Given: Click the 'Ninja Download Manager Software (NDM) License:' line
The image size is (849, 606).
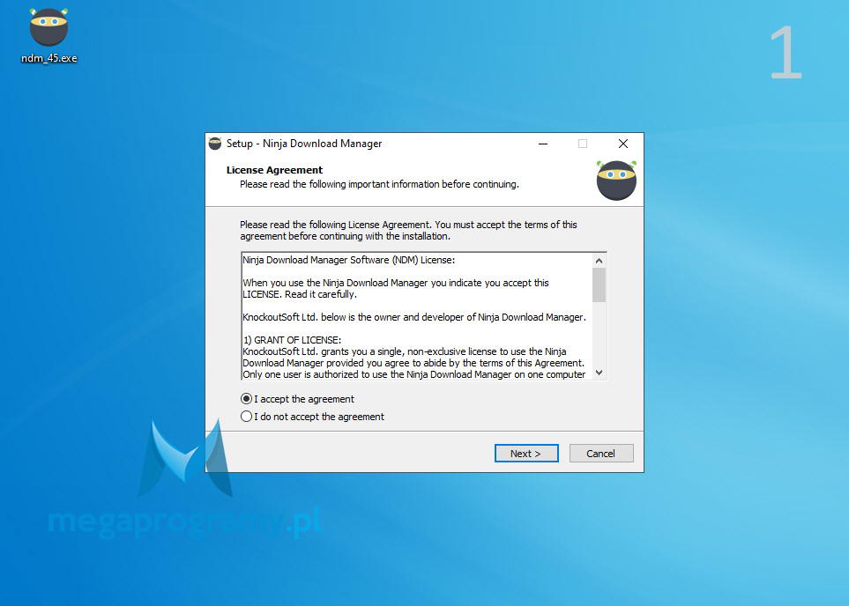Looking at the screenshot, I should point(349,260).
